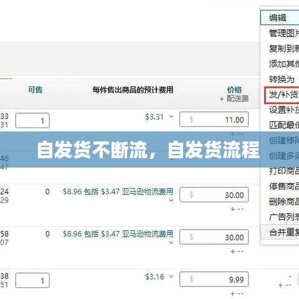Screen dimensions: 299x299
Task: Sort by the 可售 column header
Action: coord(35,90)
